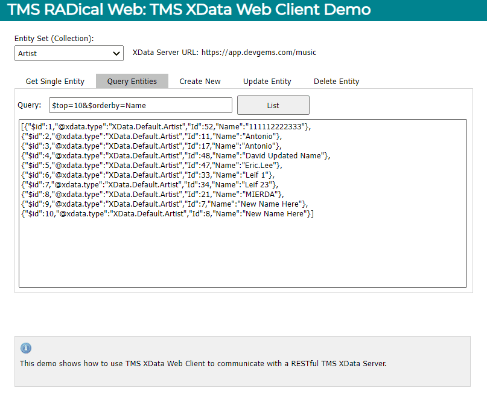Click the Entity Set (Collection) label
Screen dimensions: 487x394
click(x=54, y=38)
